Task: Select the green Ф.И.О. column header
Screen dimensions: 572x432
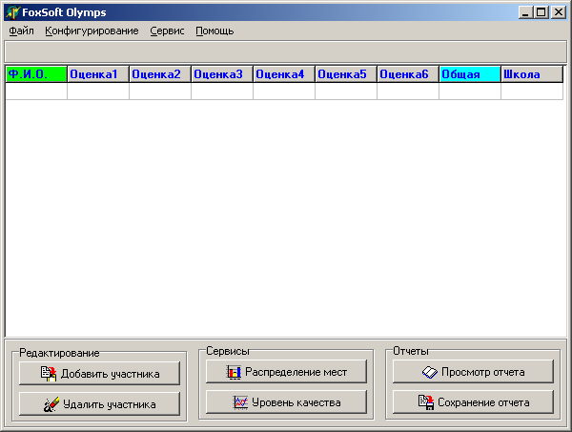Action: [x=36, y=74]
